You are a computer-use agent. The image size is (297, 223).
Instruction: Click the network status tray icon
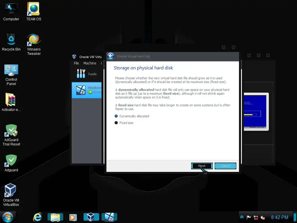(256, 217)
